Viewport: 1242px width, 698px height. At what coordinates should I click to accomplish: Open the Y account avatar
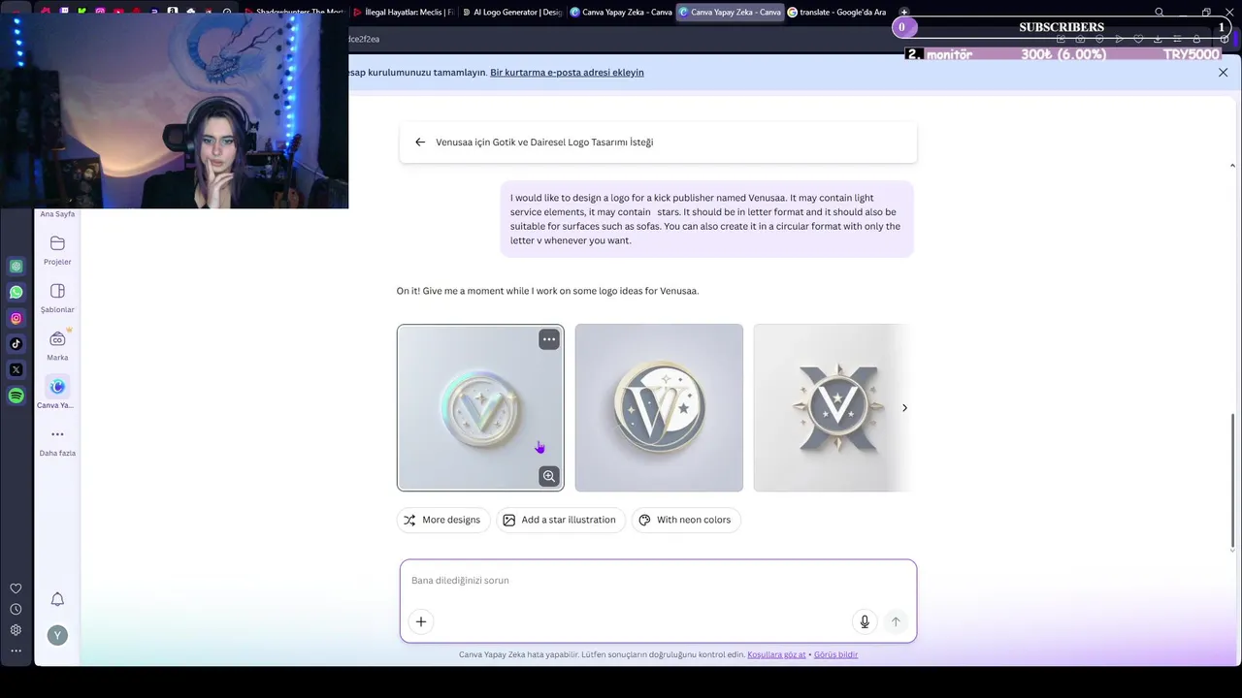(x=57, y=635)
